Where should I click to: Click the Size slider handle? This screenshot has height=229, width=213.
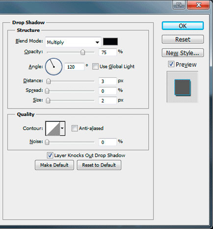point(48,100)
